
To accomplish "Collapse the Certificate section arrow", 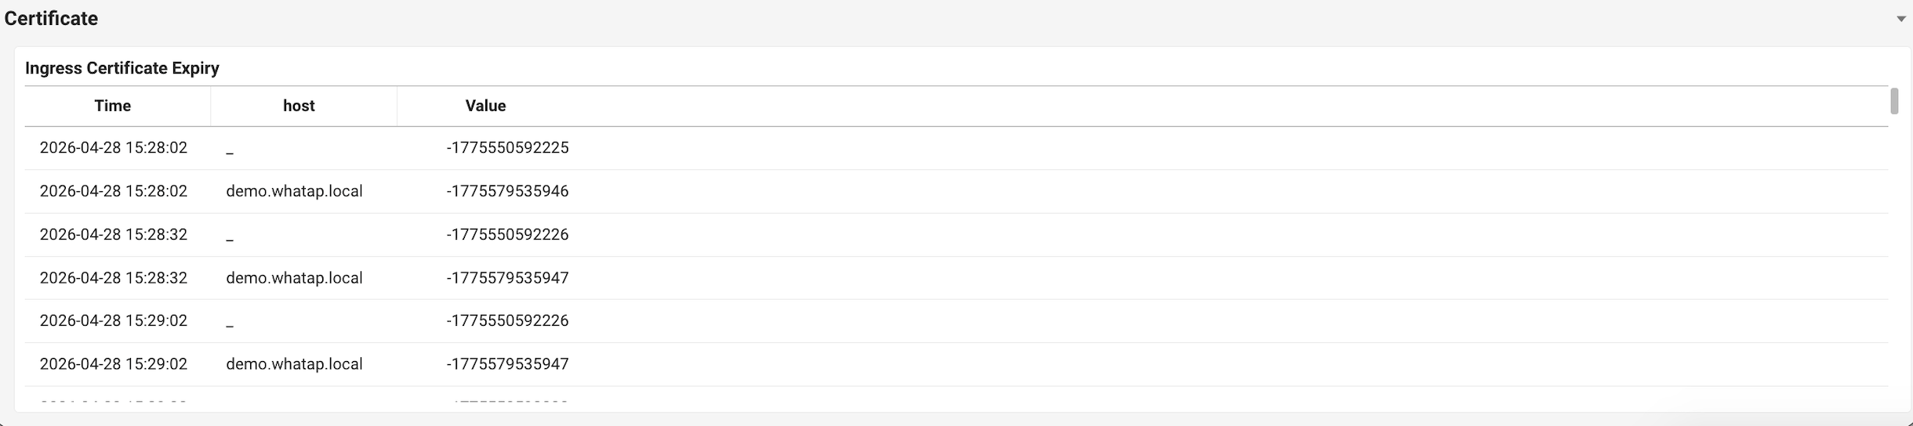I will tap(1900, 19).
